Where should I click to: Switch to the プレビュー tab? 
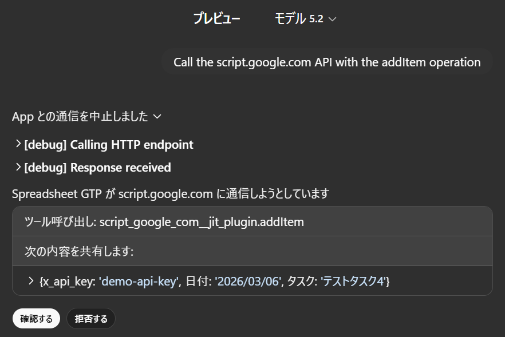tap(218, 18)
